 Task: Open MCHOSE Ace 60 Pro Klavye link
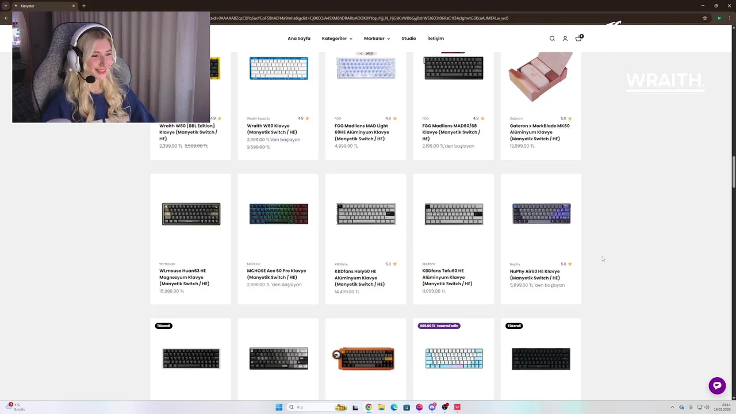pos(277,274)
